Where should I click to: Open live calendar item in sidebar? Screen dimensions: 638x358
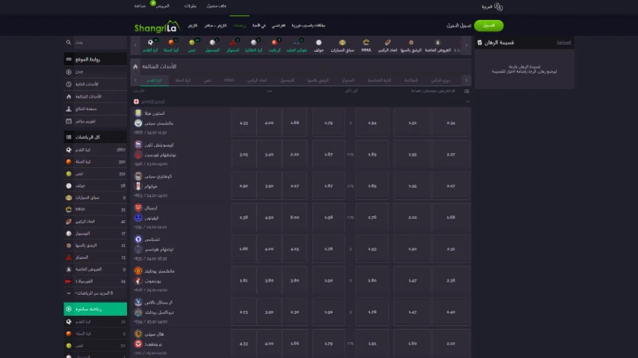(x=95, y=121)
